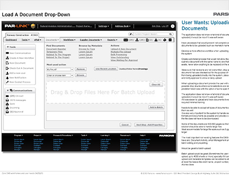Open the Browse by Type link

87,49
